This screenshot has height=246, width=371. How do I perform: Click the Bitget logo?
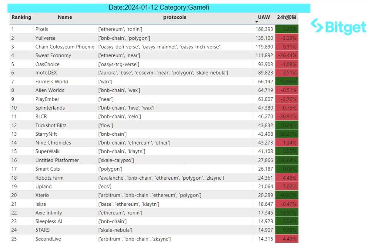[338, 27]
